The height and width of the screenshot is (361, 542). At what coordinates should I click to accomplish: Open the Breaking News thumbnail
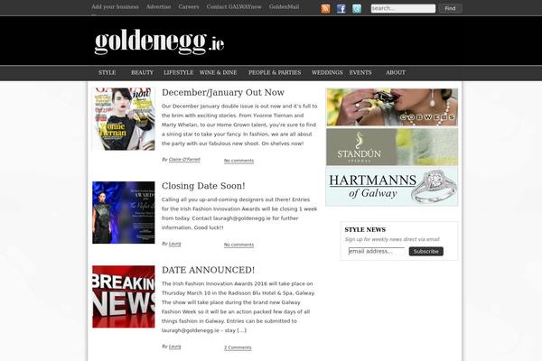(124, 296)
